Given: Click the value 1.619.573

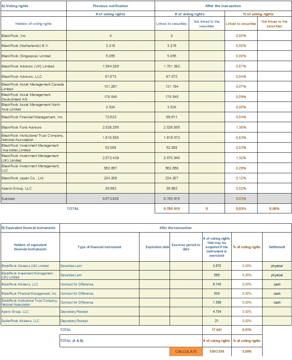Looking at the screenshot, I should [x=172, y=138].
